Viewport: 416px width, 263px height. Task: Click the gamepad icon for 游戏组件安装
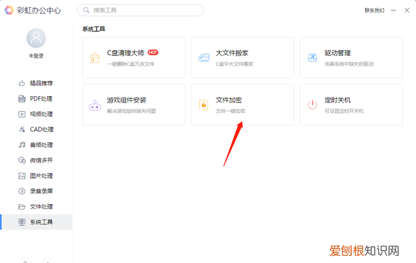tap(95, 105)
